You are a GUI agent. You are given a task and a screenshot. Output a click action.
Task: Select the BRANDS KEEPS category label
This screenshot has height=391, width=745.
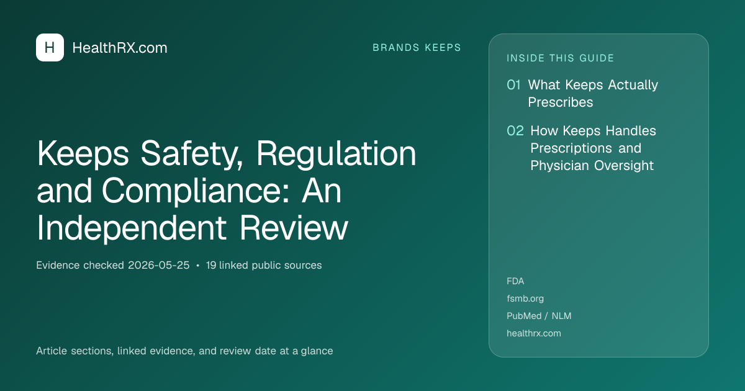point(417,48)
